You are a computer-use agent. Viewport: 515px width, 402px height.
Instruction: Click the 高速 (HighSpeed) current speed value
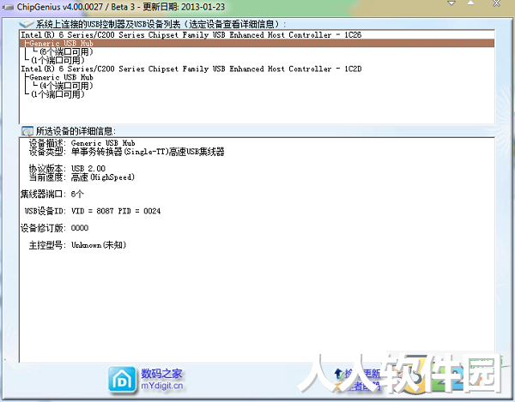[103, 177]
